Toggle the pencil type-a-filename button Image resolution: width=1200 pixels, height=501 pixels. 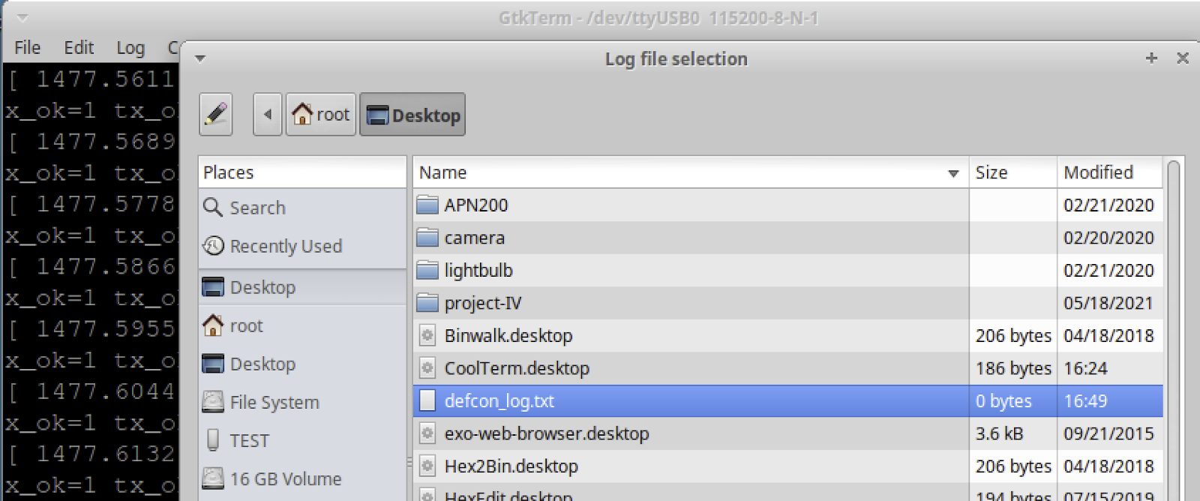216,115
